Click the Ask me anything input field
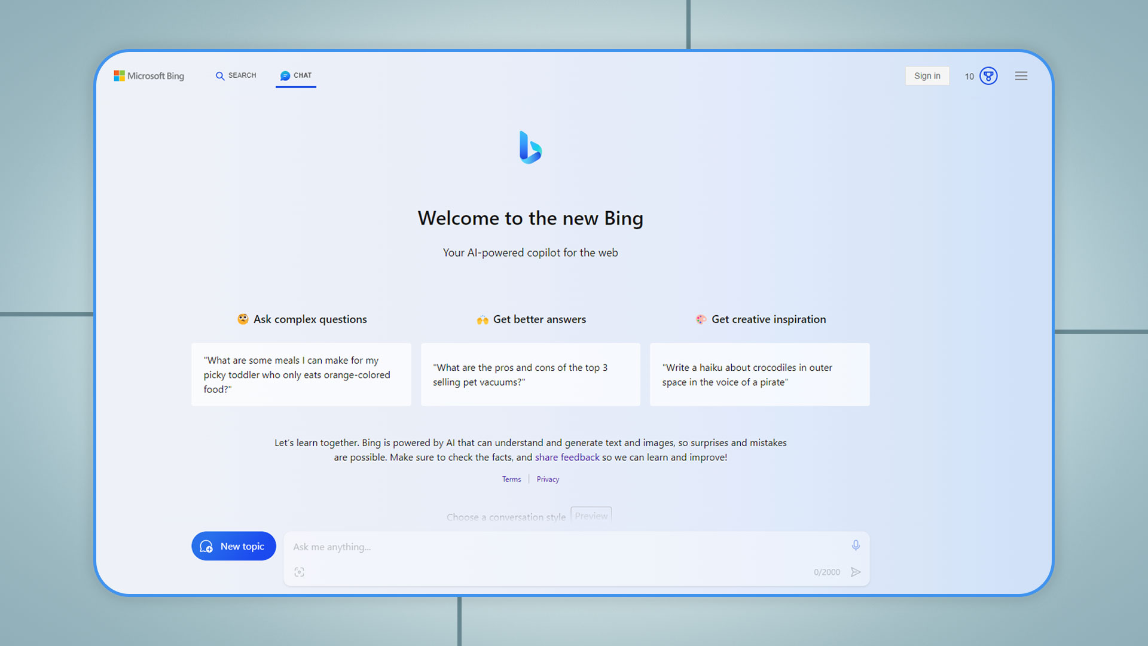This screenshot has width=1148, height=646. (575, 546)
